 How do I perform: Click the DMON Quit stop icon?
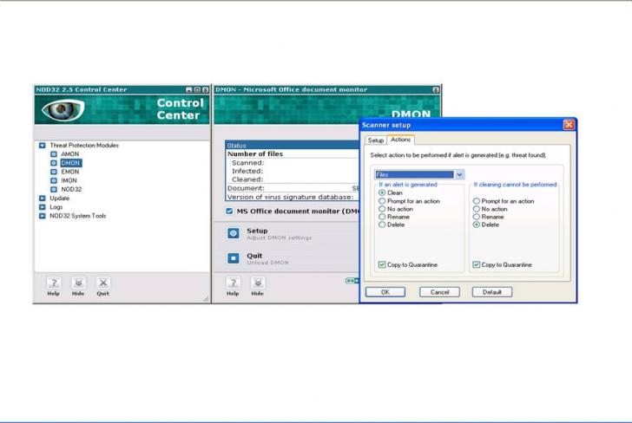tap(234, 258)
